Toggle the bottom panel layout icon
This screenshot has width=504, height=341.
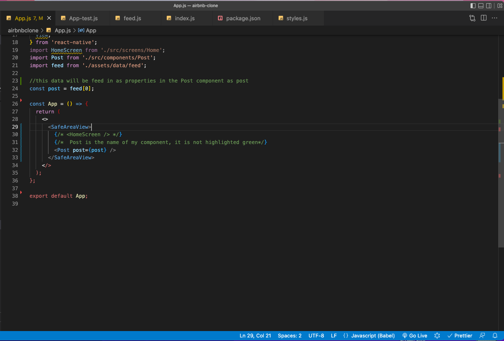click(x=481, y=6)
